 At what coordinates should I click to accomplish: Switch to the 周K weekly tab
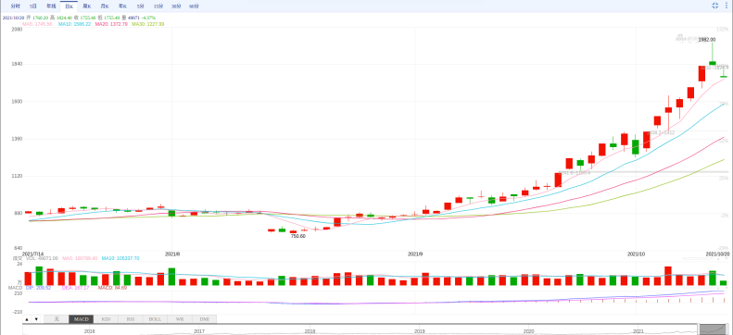point(86,6)
